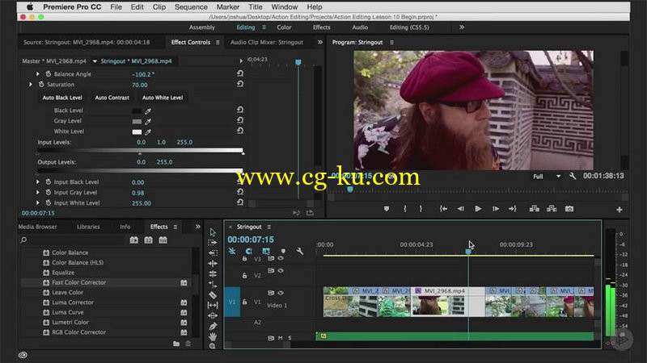The image size is (647, 363).
Task: Reset the Input Gray Level parameter
Action: [x=240, y=192]
